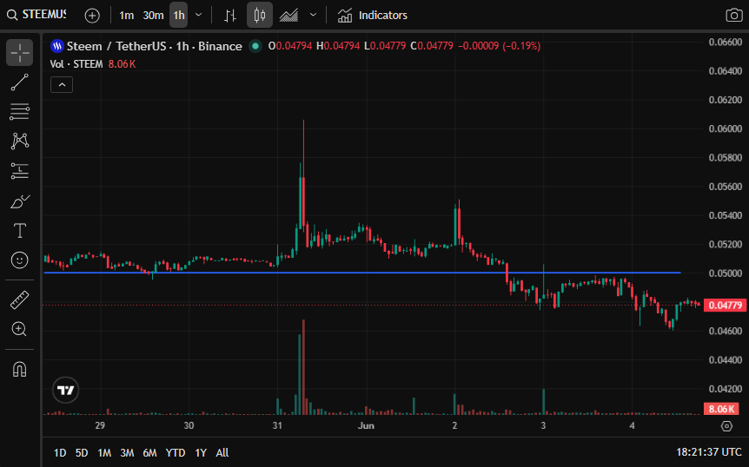Activate the zoom in tool

(20, 329)
